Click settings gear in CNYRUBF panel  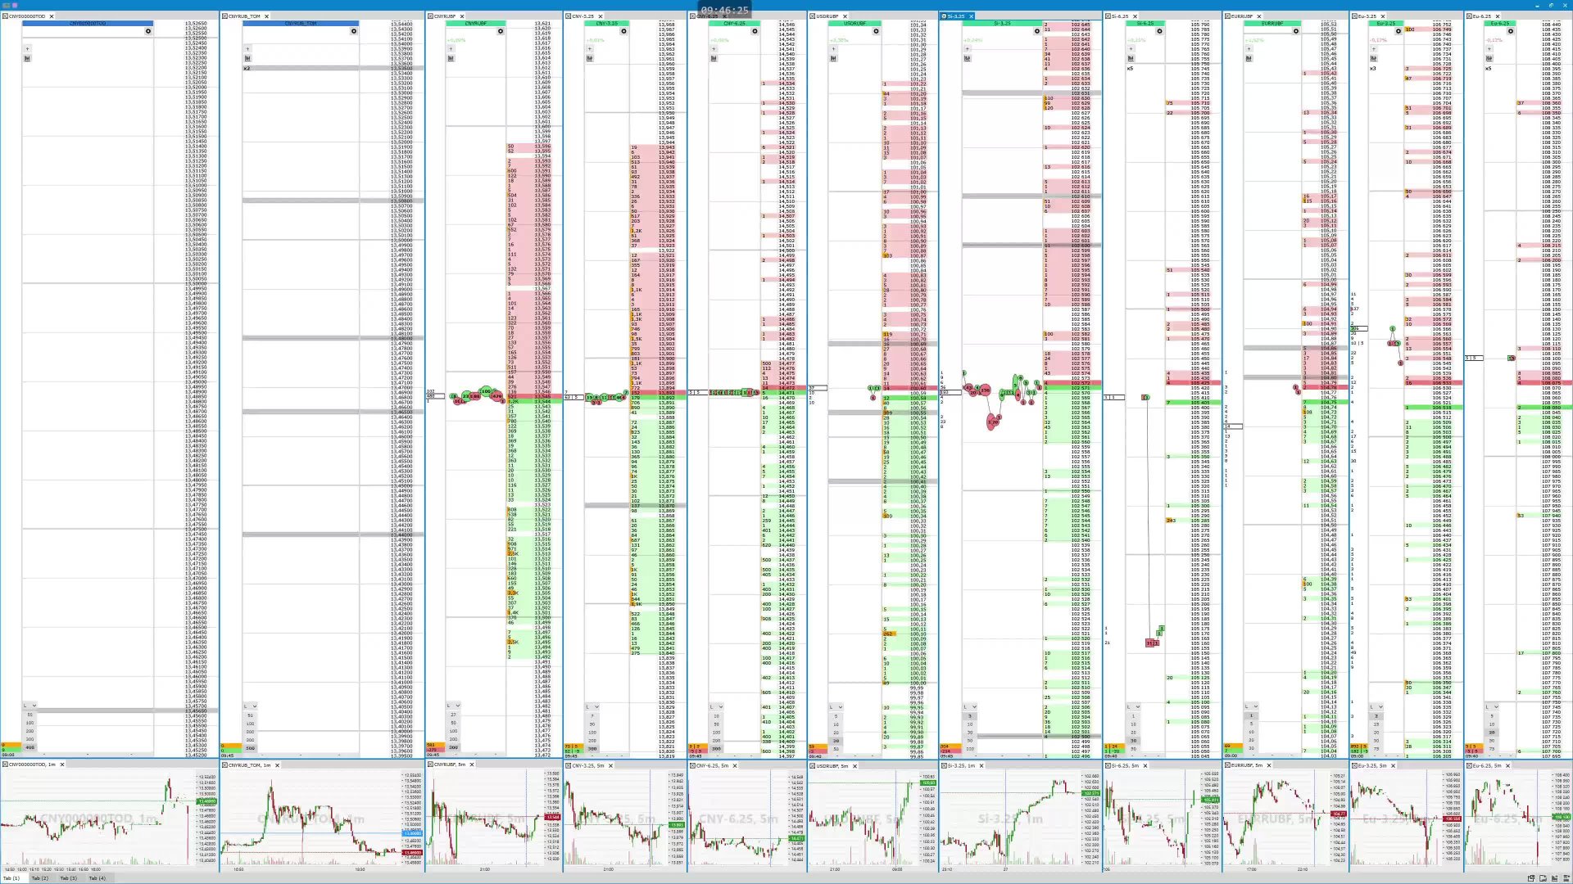coord(501,31)
